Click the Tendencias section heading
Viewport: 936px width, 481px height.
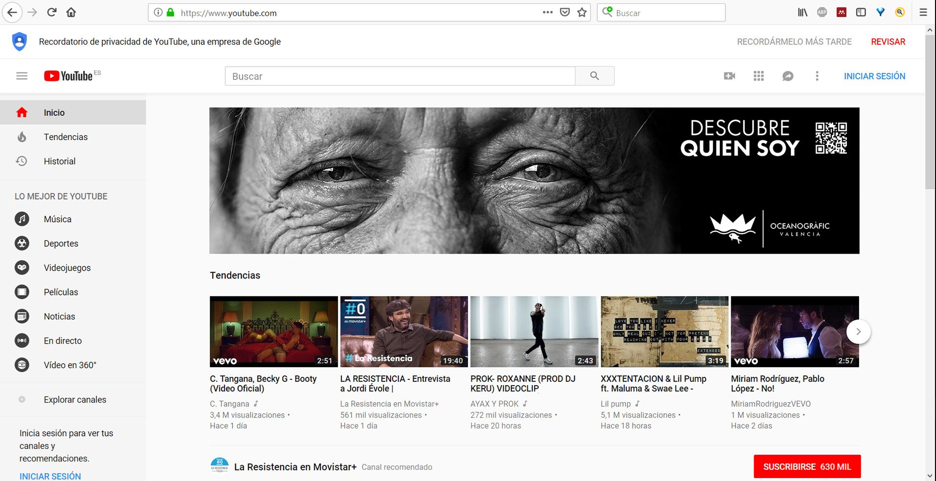[x=235, y=276]
